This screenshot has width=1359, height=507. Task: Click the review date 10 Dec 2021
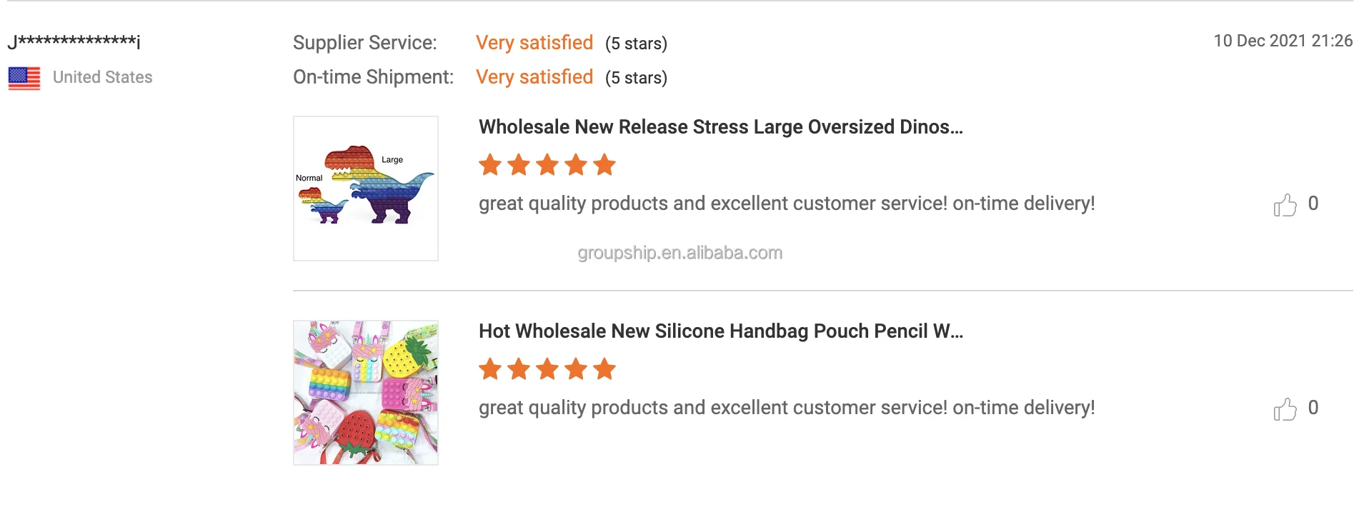[1283, 41]
